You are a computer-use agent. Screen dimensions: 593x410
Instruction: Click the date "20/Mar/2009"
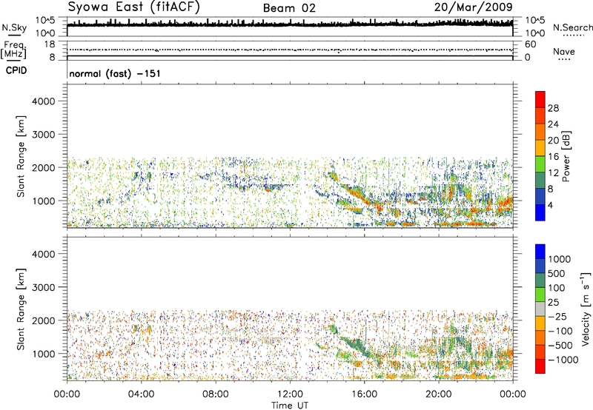click(473, 7)
